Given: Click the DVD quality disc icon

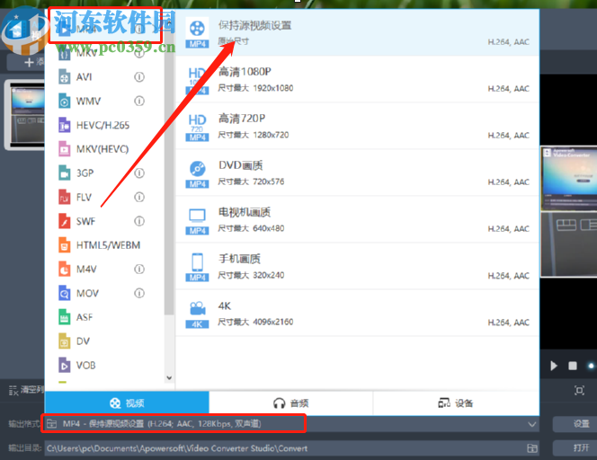Looking at the screenshot, I should [197, 174].
